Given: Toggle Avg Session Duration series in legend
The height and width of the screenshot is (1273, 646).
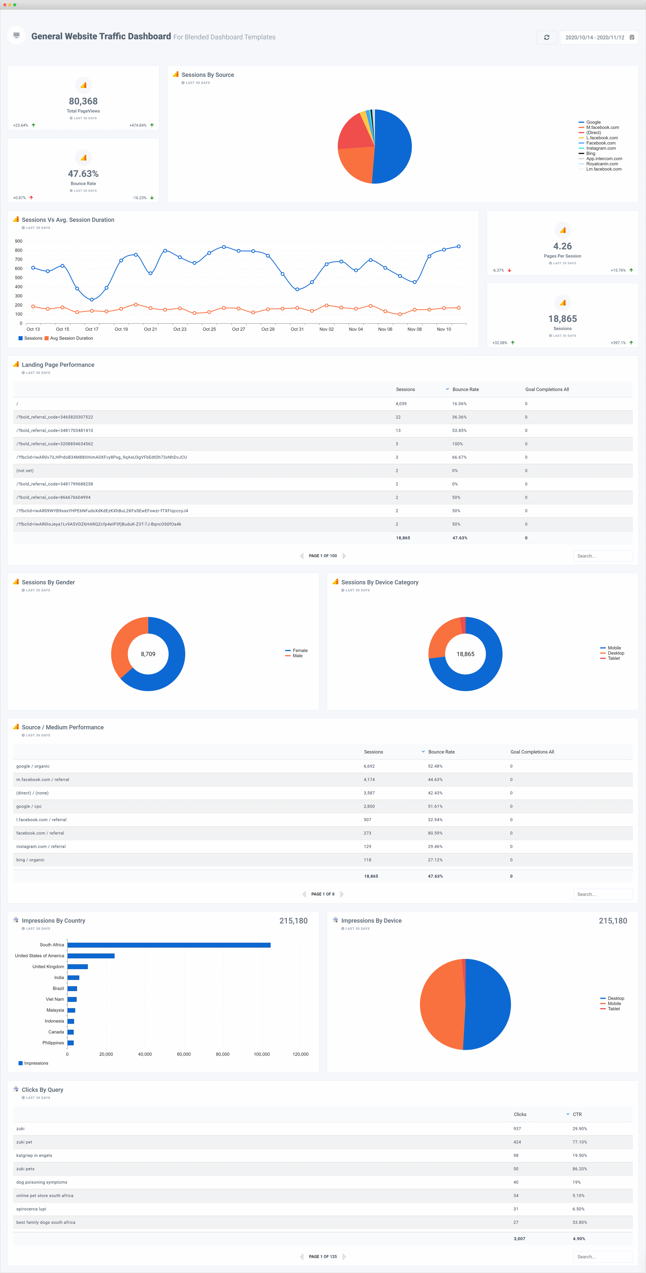Looking at the screenshot, I should pos(69,338).
